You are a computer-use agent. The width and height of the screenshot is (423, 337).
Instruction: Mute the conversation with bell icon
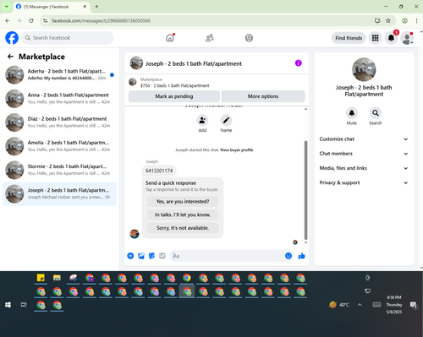coord(352,113)
